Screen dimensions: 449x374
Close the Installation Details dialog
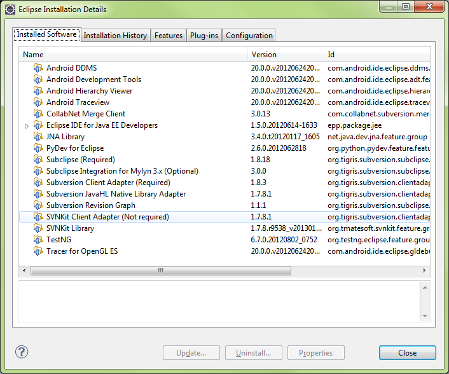(x=408, y=353)
